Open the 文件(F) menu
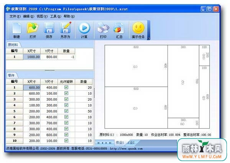 pyautogui.click(x=15, y=16)
